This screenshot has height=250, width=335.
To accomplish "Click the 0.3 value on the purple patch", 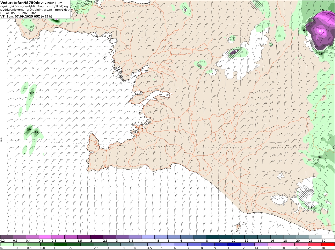I will tap(235, 51).
